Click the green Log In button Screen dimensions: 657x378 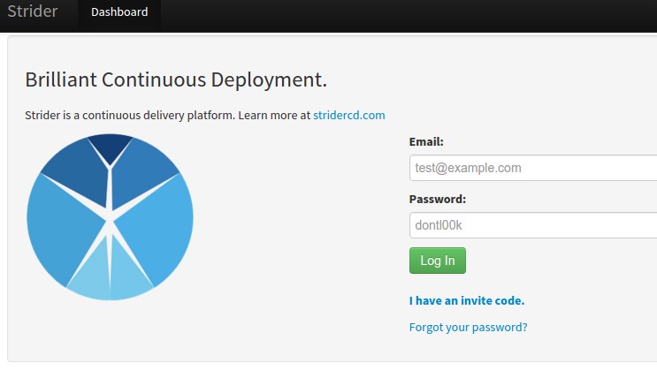(x=438, y=261)
